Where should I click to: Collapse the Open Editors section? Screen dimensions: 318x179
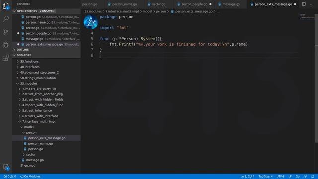(x=46, y=11)
